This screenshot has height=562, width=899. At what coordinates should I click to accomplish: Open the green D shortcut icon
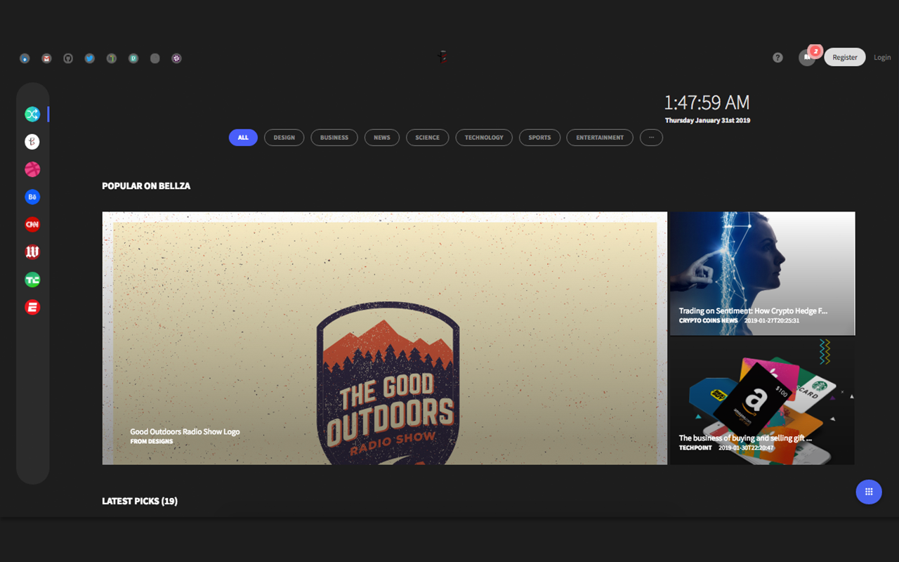tap(133, 58)
